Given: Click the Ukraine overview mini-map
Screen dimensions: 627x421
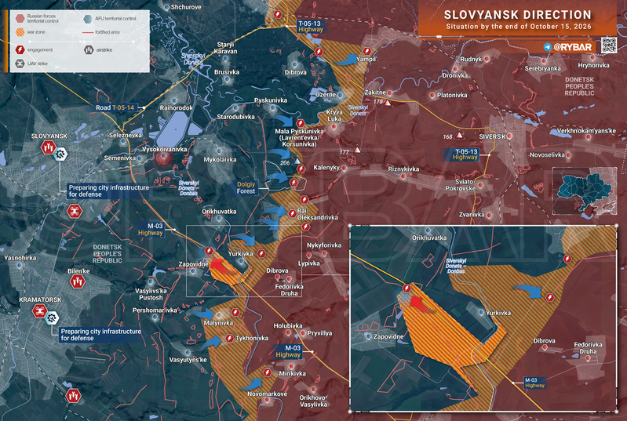Looking at the screenshot, I should 585,191.
